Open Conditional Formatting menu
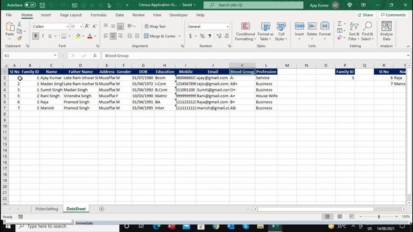Screen dimensions: 413x232 (245, 32)
